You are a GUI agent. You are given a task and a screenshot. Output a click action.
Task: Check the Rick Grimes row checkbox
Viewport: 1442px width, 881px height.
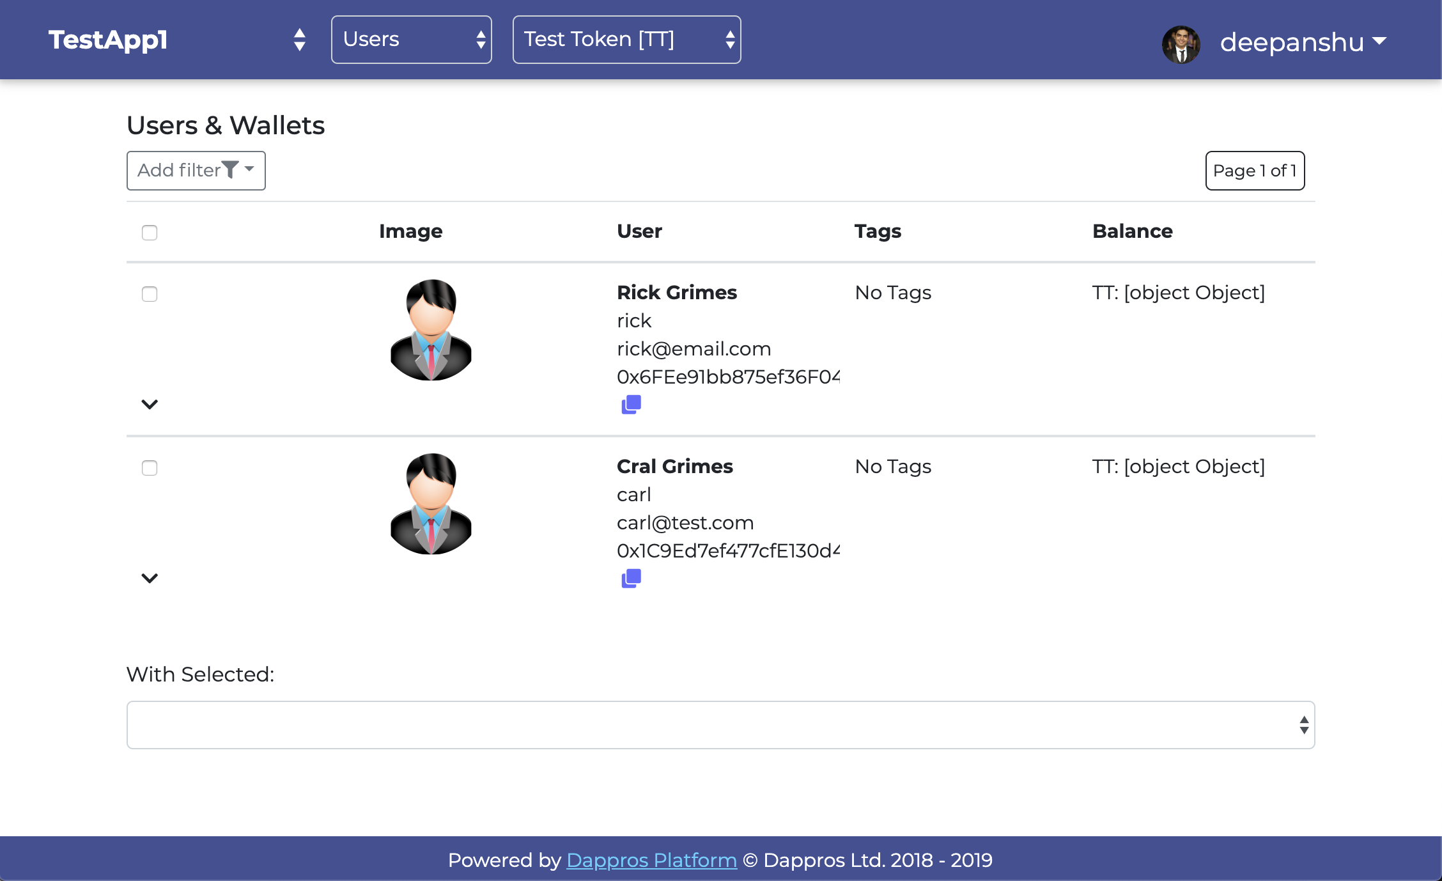point(150,293)
